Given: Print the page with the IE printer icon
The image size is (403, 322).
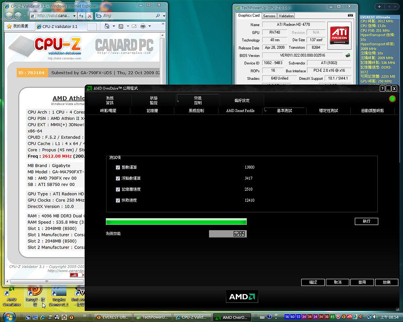Looking at the screenshot, I should pyautogui.click(x=143, y=26).
